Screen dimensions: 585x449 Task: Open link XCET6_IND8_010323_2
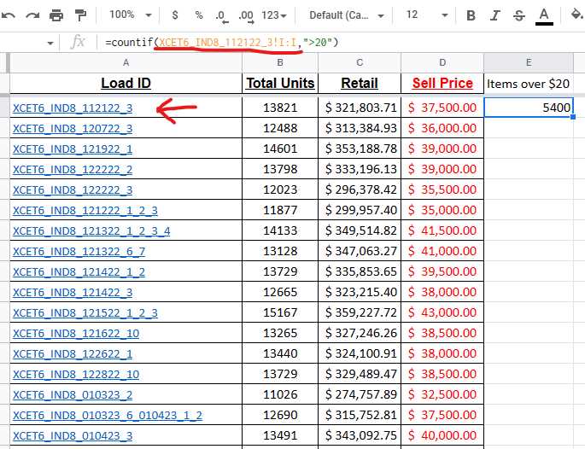73,395
